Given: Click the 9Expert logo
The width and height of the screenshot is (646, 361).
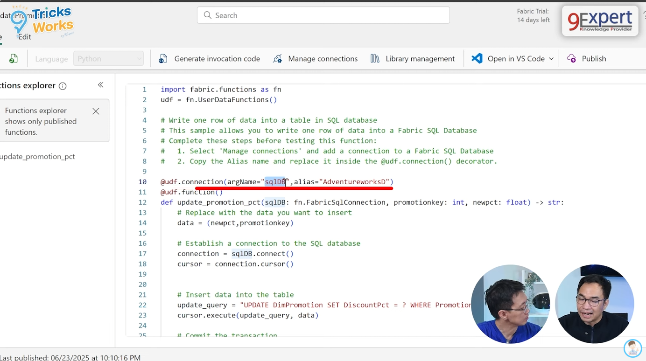Looking at the screenshot, I should pos(599,21).
